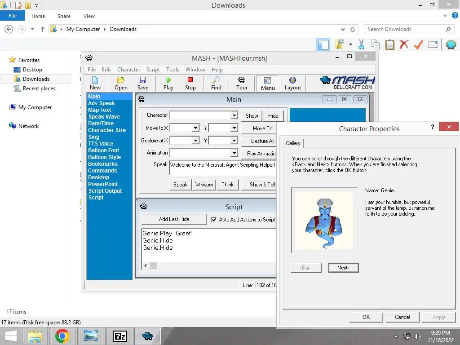460x345 pixels.
Task: Expand the Gesture at Y dropdown
Action: [x=234, y=140]
